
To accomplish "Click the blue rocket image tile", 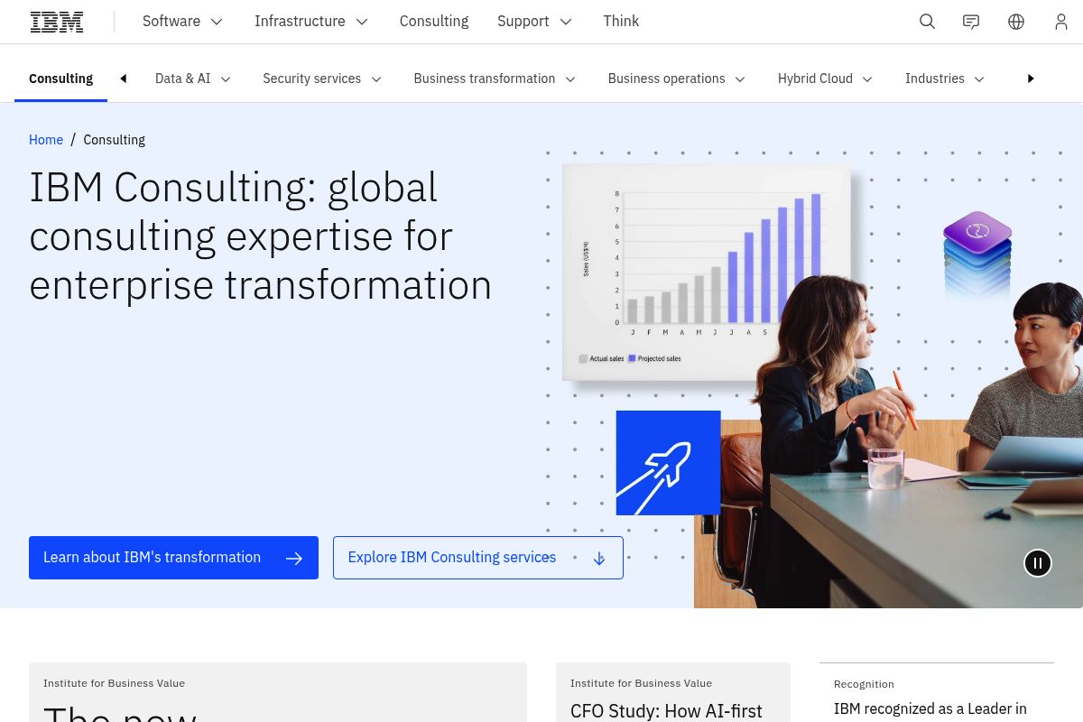I will tap(668, 463).
